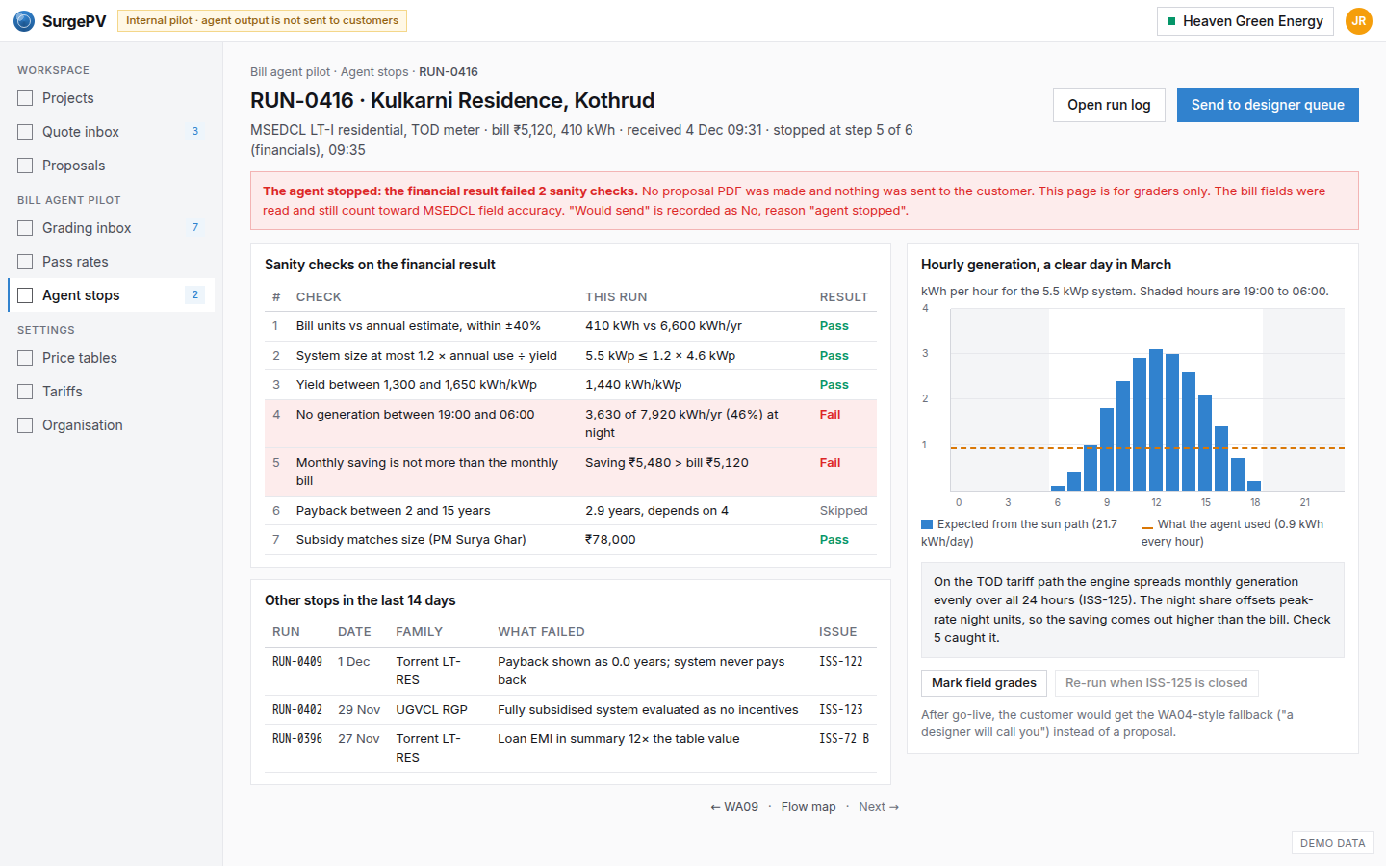Click Agent stops breadcrumb link

[x=374, y=72]
